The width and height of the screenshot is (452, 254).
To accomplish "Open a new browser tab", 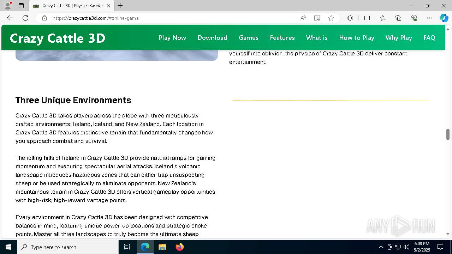I will 120,6.
